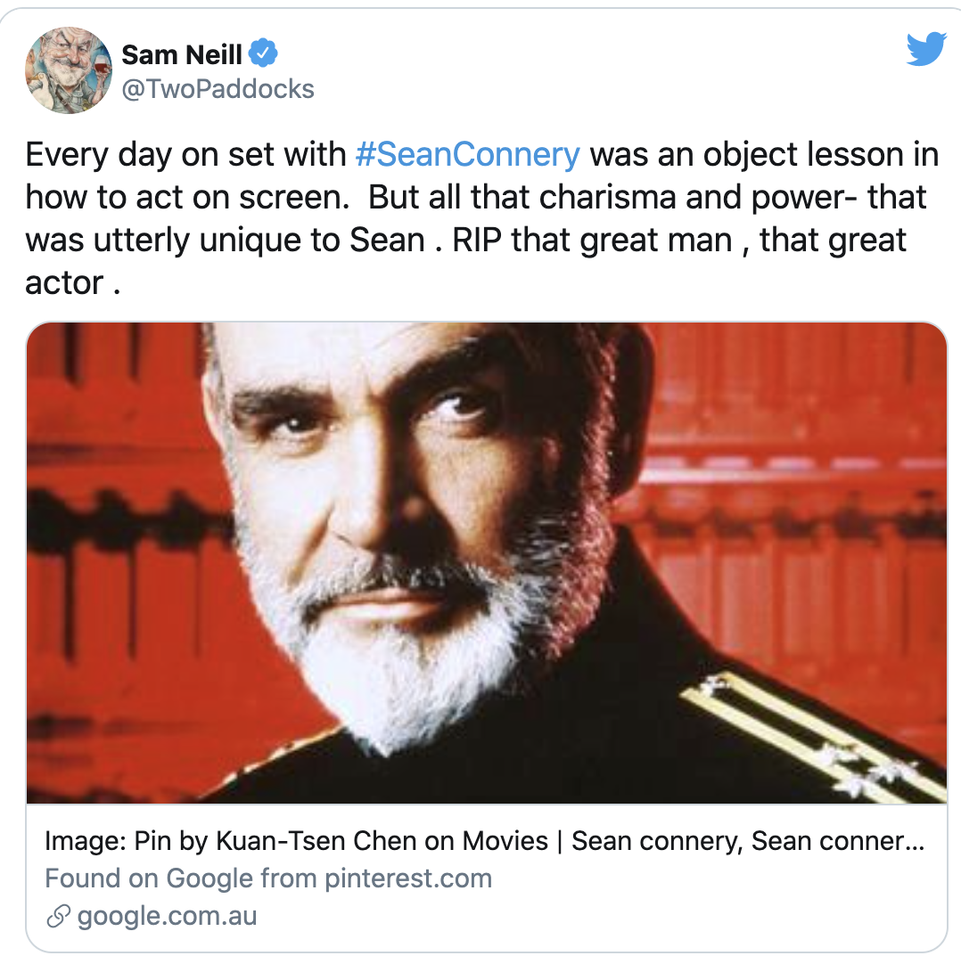Visit the @TwoPaddocks handle

tap(218, 89)
